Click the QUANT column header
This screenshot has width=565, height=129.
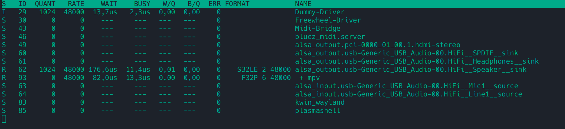[x=45, y=4]
